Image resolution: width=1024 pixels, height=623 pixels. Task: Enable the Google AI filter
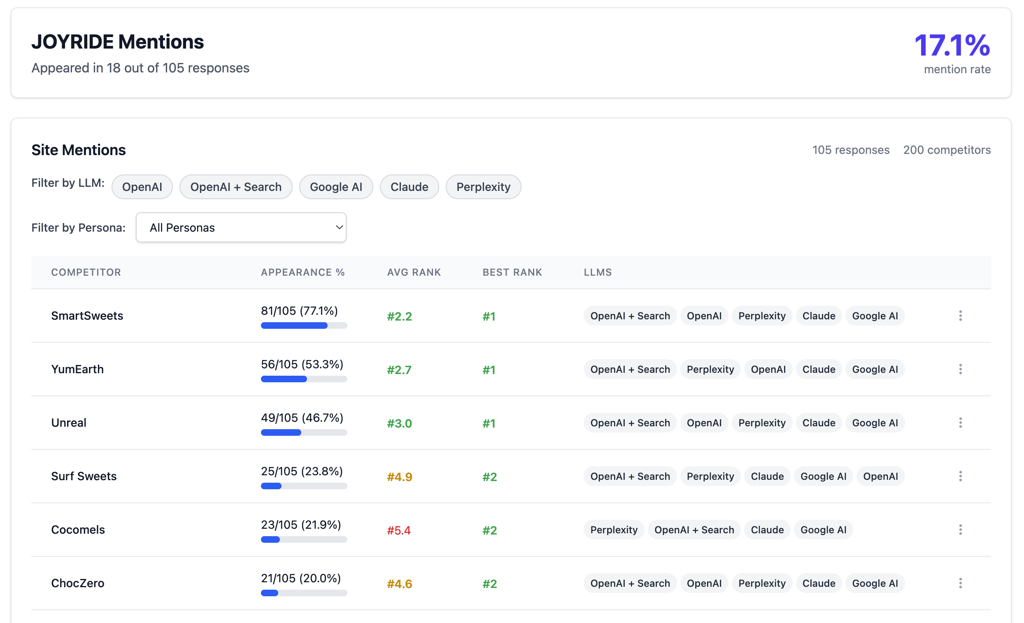[336, 186]
